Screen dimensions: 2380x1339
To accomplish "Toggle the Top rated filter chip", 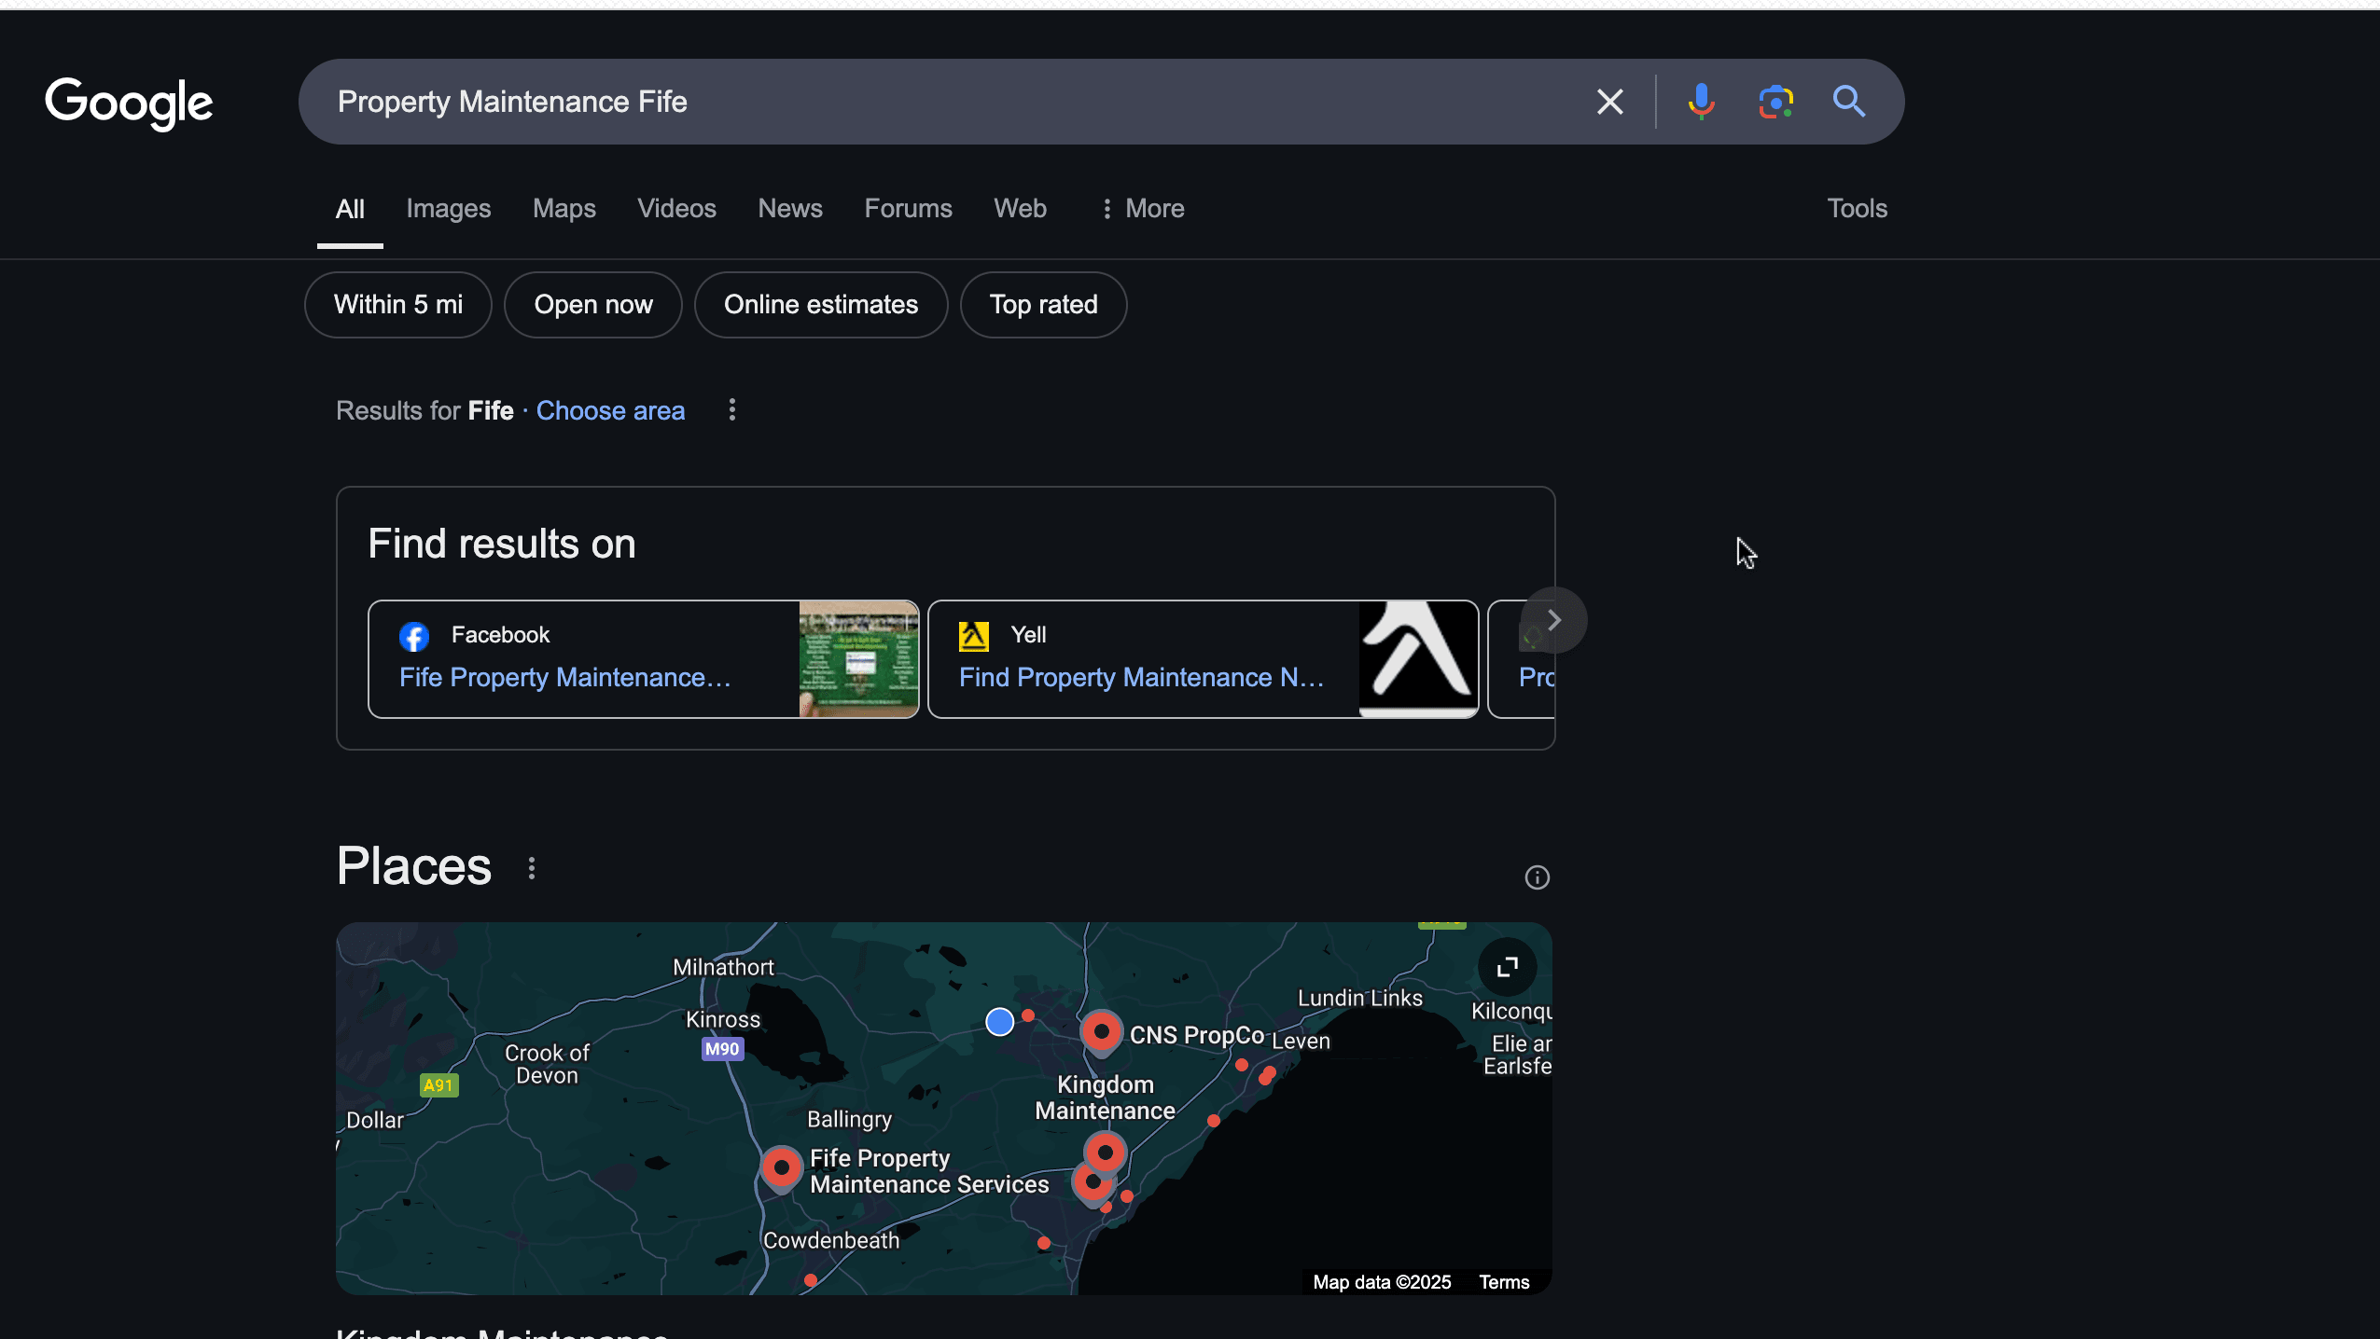I will click(1043, 305).
